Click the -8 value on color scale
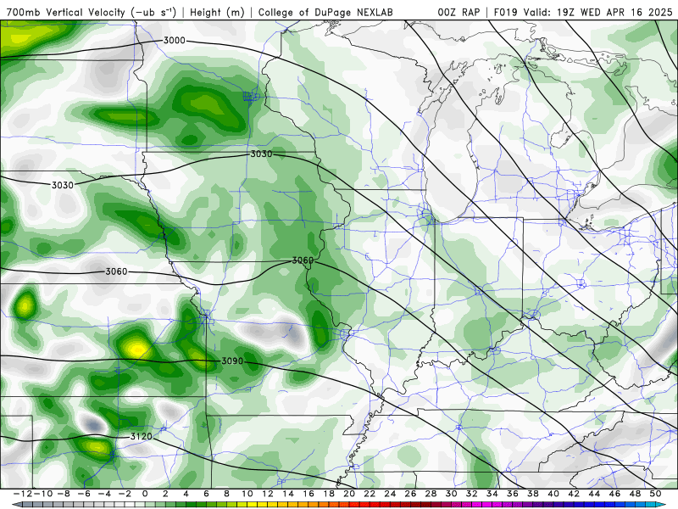 [x=63, y=494]
